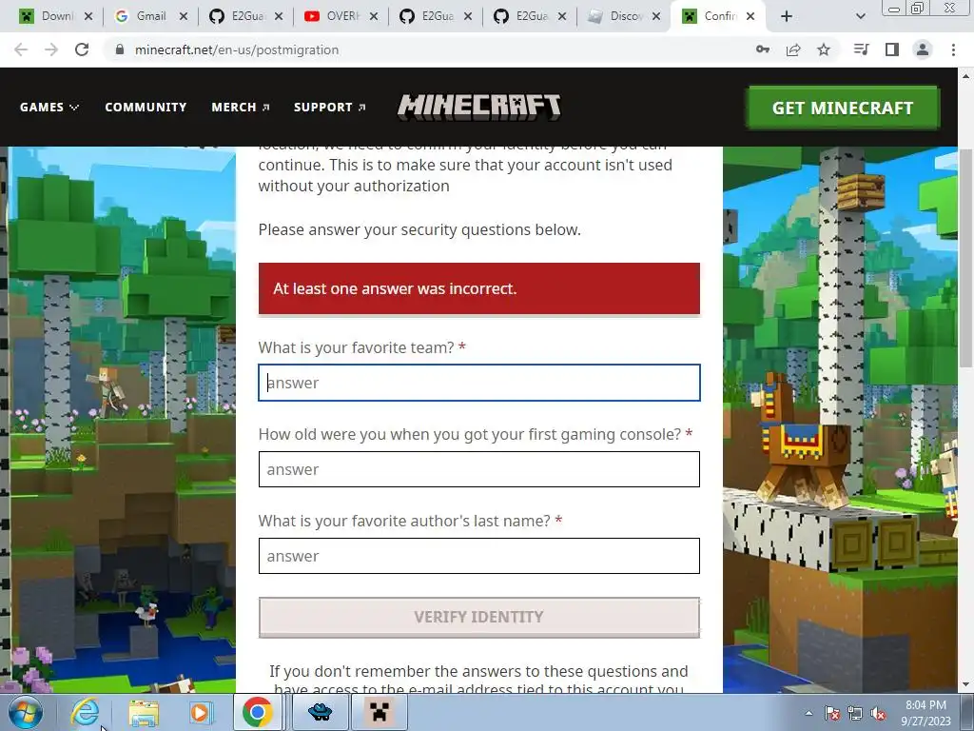The width and height of the screenshot is (974, 731).
Task: Open Windows Explorer folder icon in taskbar
Action: tap(144, 713)
